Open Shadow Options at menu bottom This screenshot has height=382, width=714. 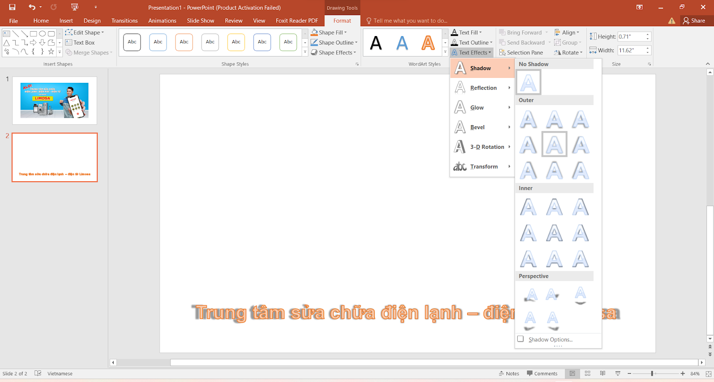click(550, 339)
